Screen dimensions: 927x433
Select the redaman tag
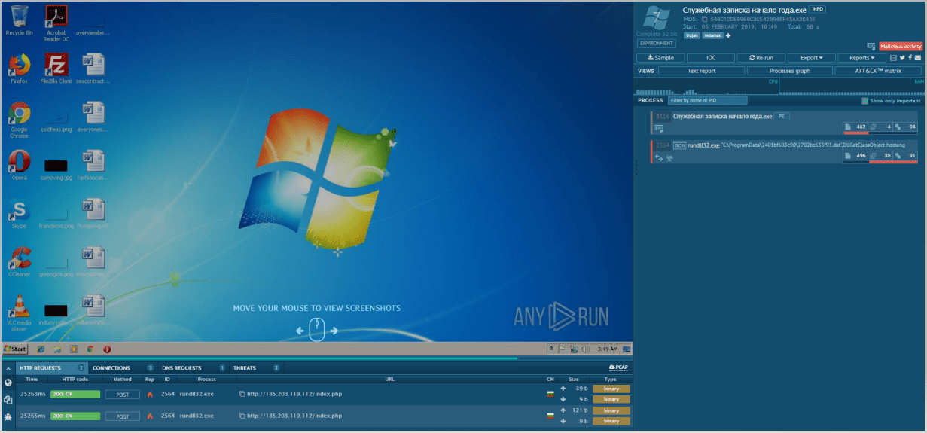712,35
